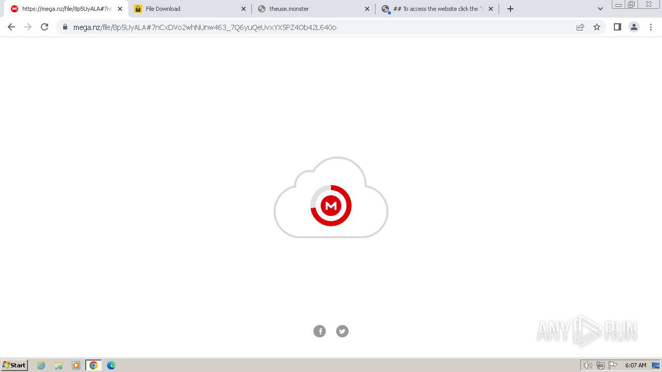Close the theuse.monster tab
This screenshot has height=372, width=662.
(x=367, y=9)
